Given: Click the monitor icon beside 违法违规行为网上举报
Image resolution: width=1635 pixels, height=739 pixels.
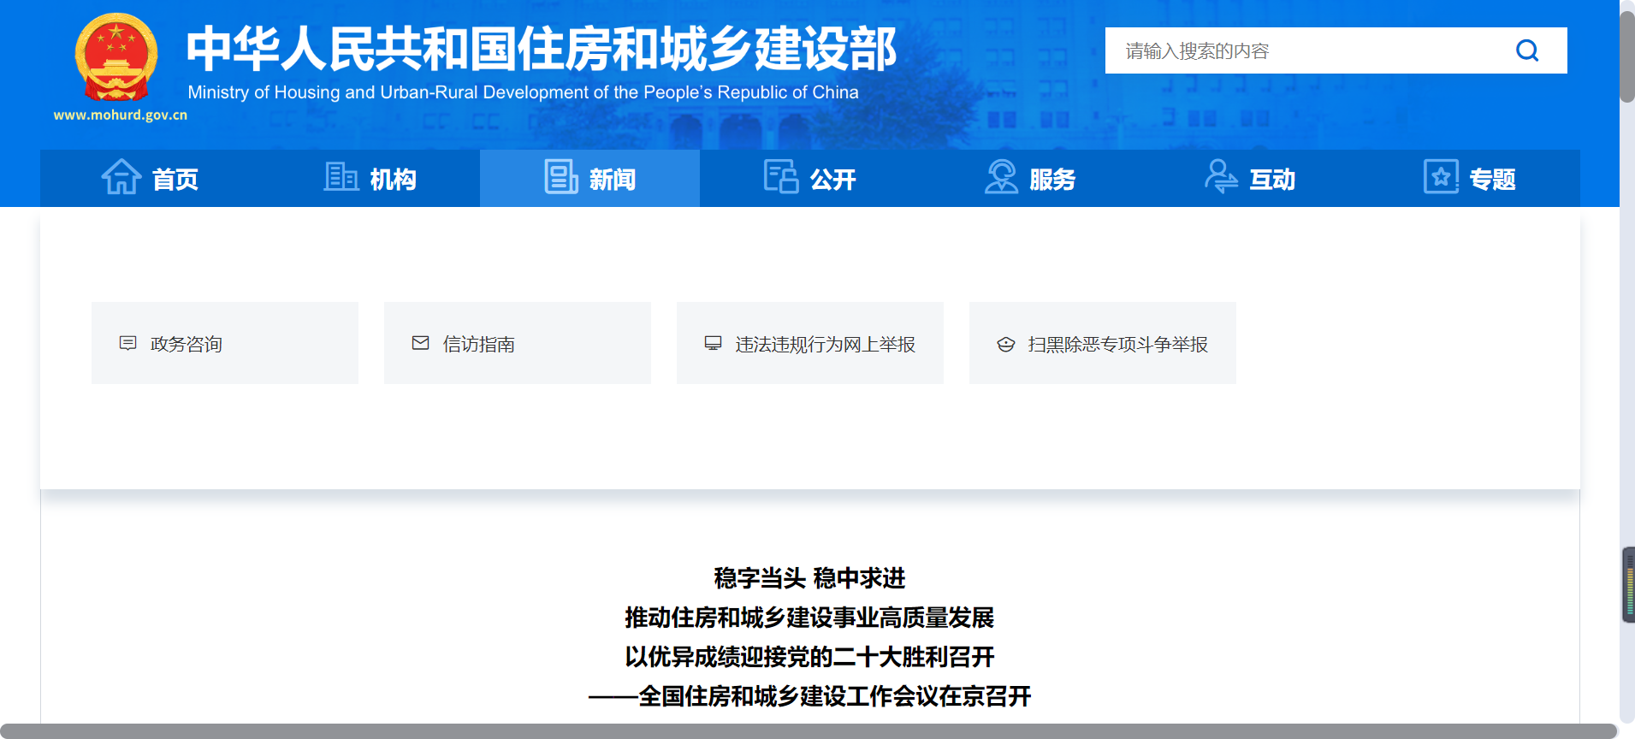Looking at the screenshot, I should coord(714,343).
